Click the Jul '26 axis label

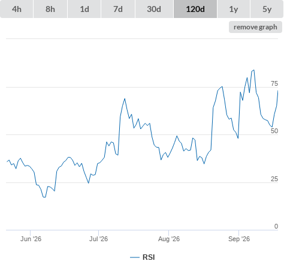98,239
